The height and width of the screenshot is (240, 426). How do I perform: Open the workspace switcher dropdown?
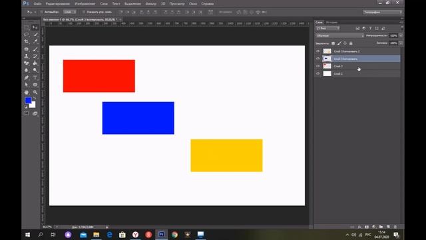383,12
